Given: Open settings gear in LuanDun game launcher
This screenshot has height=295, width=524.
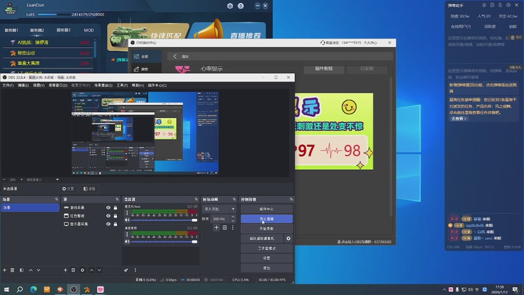Looking at the screenshot, I should [230, 6].
